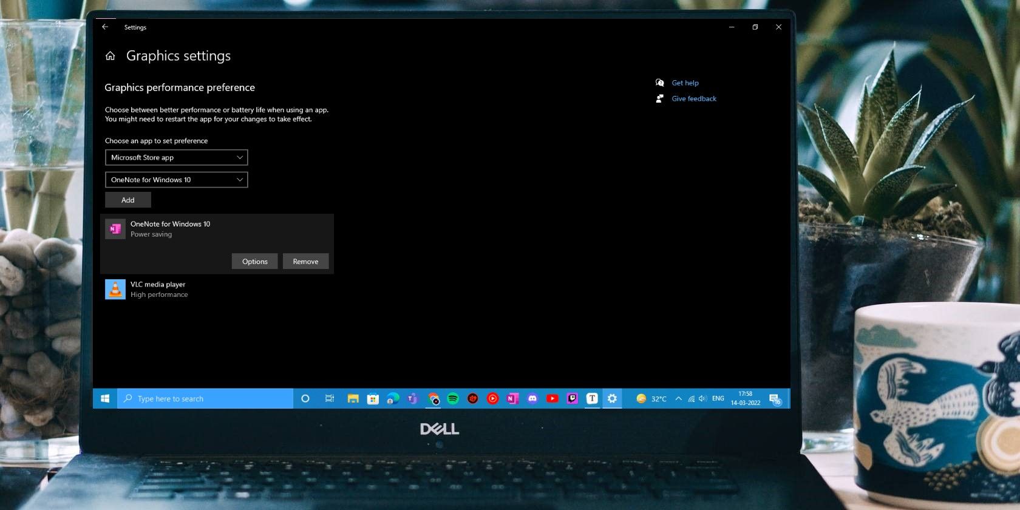Open the Give feedback link

coord(694,98)
